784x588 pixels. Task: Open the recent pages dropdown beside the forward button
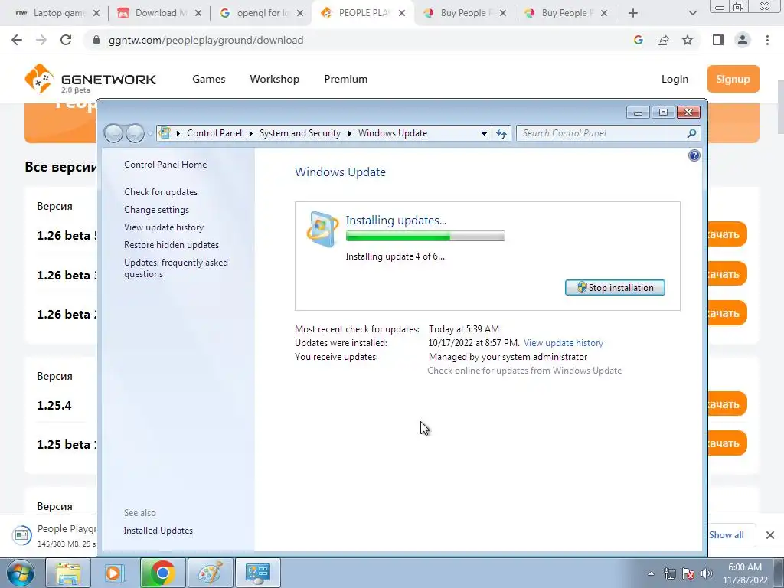[150, 134]
